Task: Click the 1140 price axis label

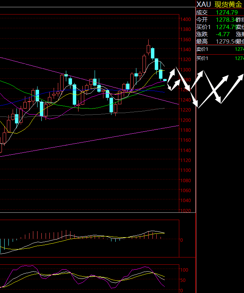Action: pyautogui.click(x=185, y=150)
